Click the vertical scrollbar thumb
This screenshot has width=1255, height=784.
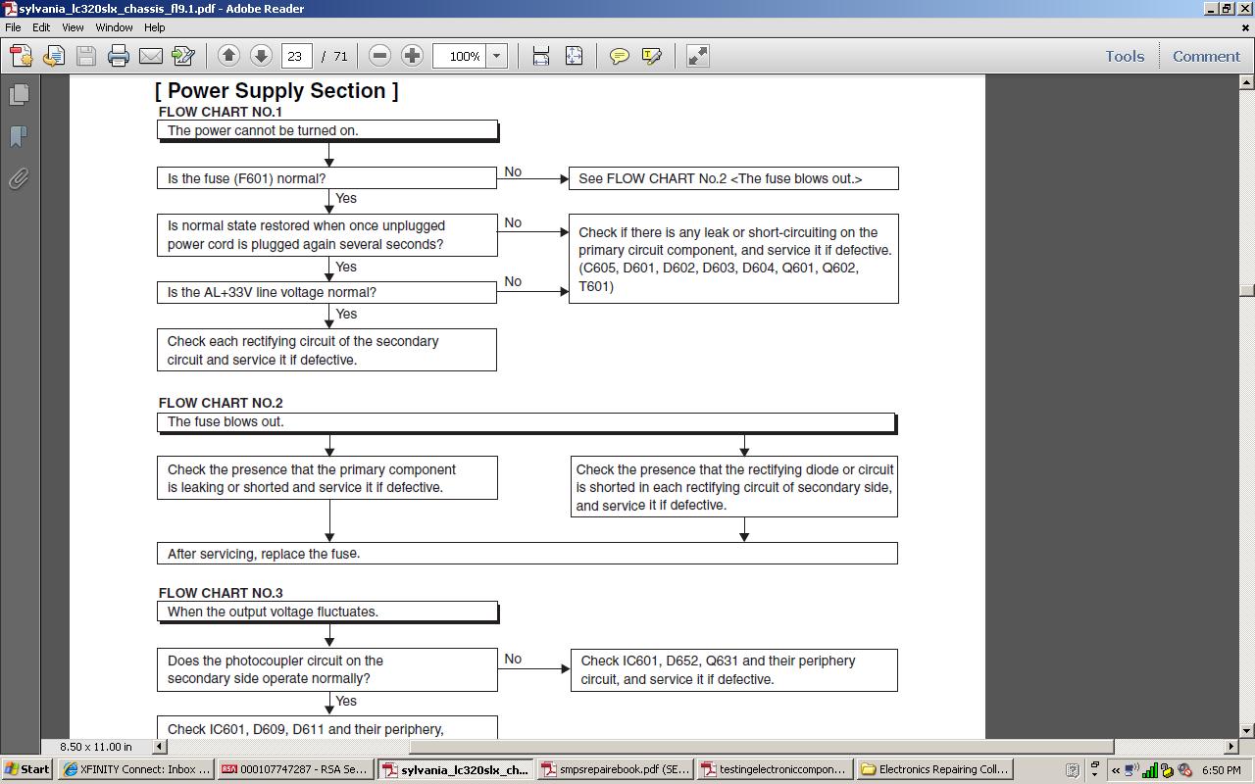1247,290
